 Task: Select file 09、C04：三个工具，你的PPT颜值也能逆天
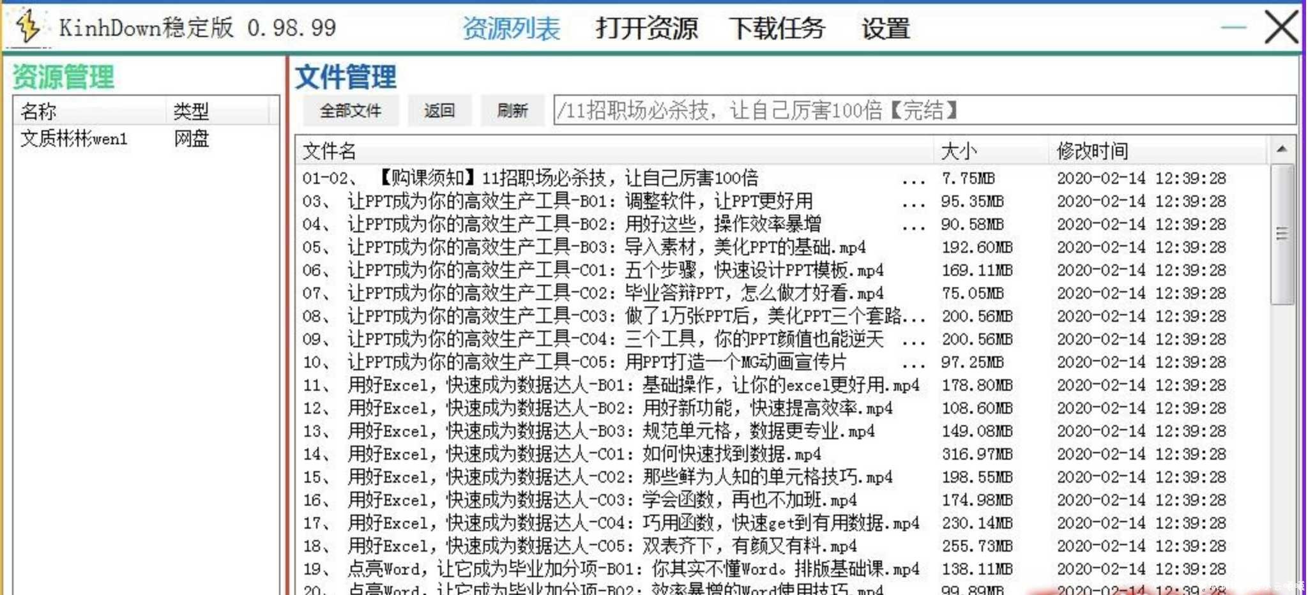782,339
